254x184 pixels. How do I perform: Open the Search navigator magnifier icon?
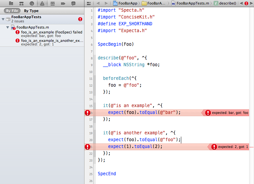pyautogui.click(x=32, y=3)
